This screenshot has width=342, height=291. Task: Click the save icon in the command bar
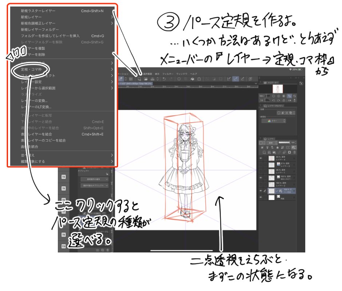pyautogui.click(x=152, y=79)
